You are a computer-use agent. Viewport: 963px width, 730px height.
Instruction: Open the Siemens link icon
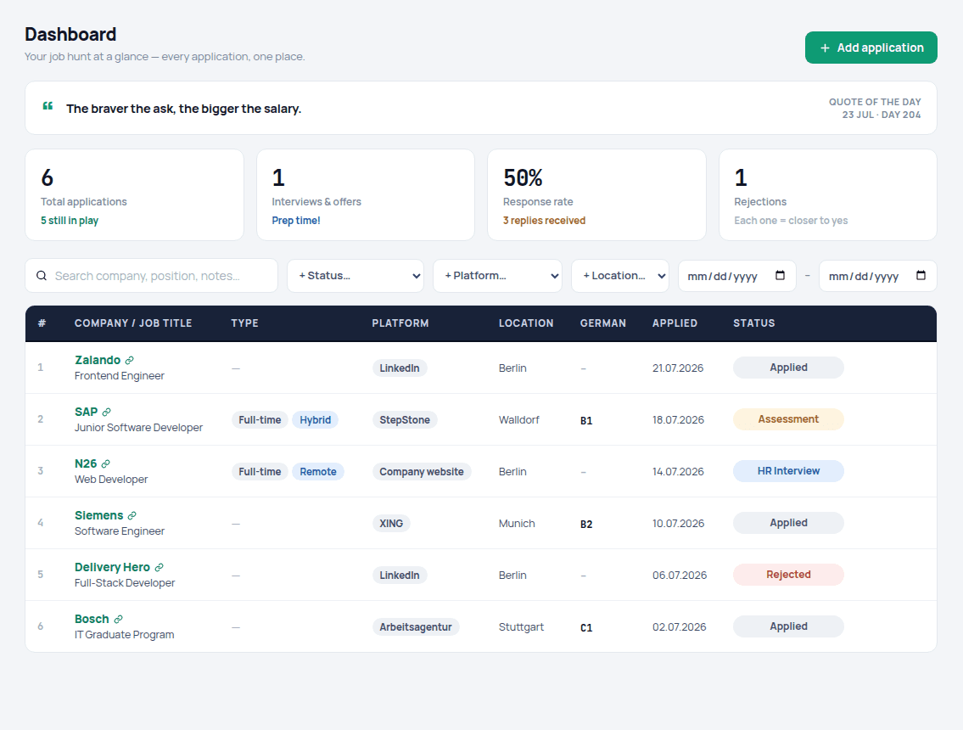click(132, 515)
